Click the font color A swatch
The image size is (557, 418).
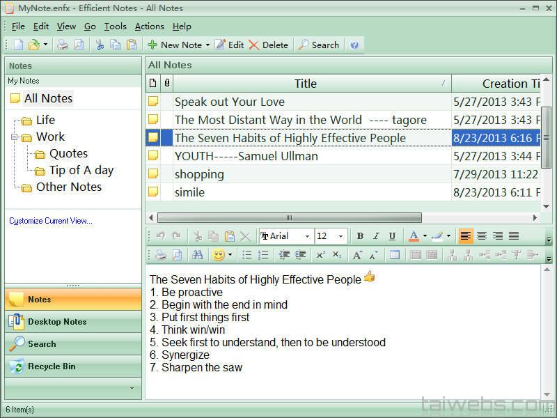pyautogui.click(x=414, y=236)
